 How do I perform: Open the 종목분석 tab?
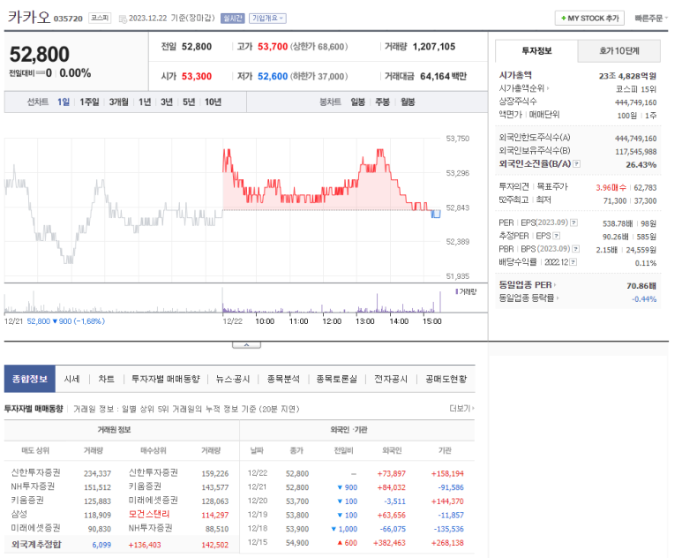(283, 379)
